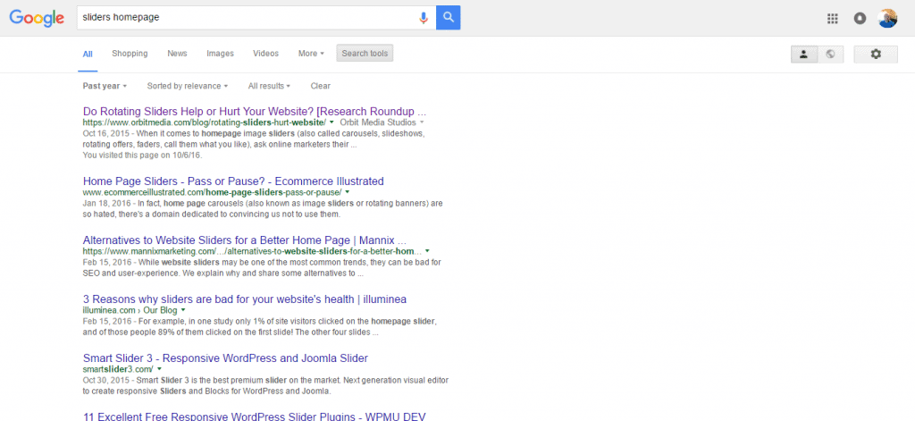Open Home Page Sliders Pass or Pause result

(233, 181)
